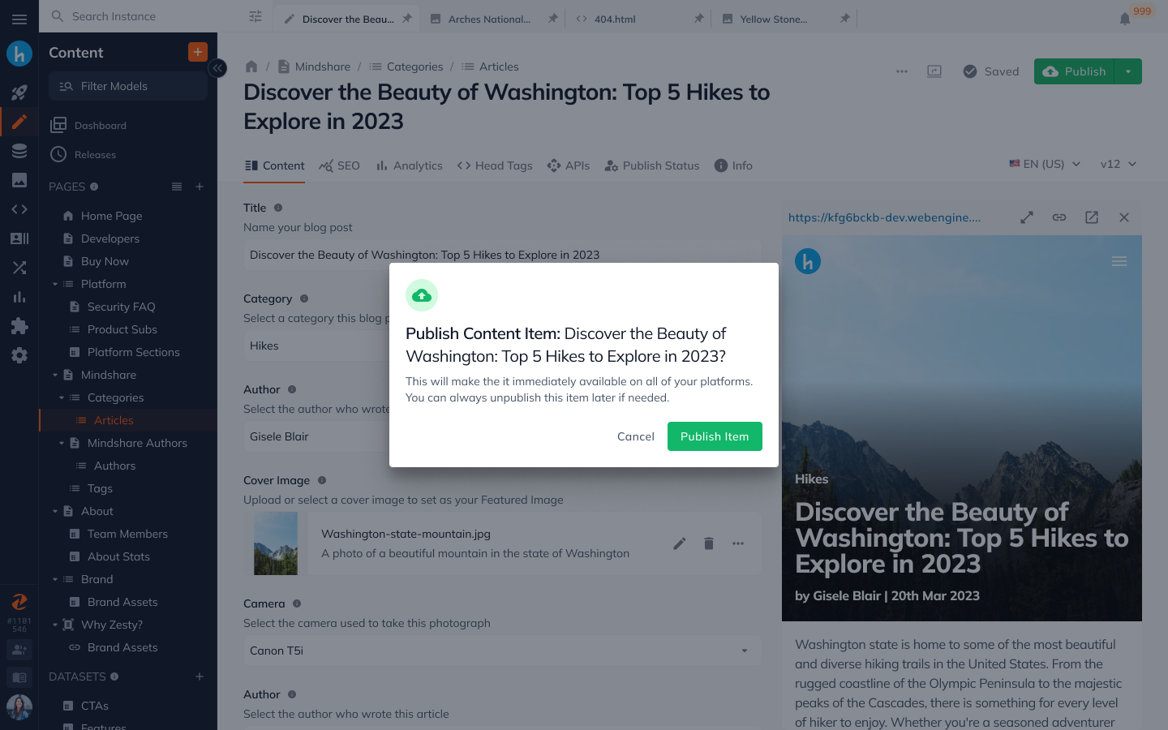
Task: Open the Settings gear icon in sidebar
Action: click(19, 355)
